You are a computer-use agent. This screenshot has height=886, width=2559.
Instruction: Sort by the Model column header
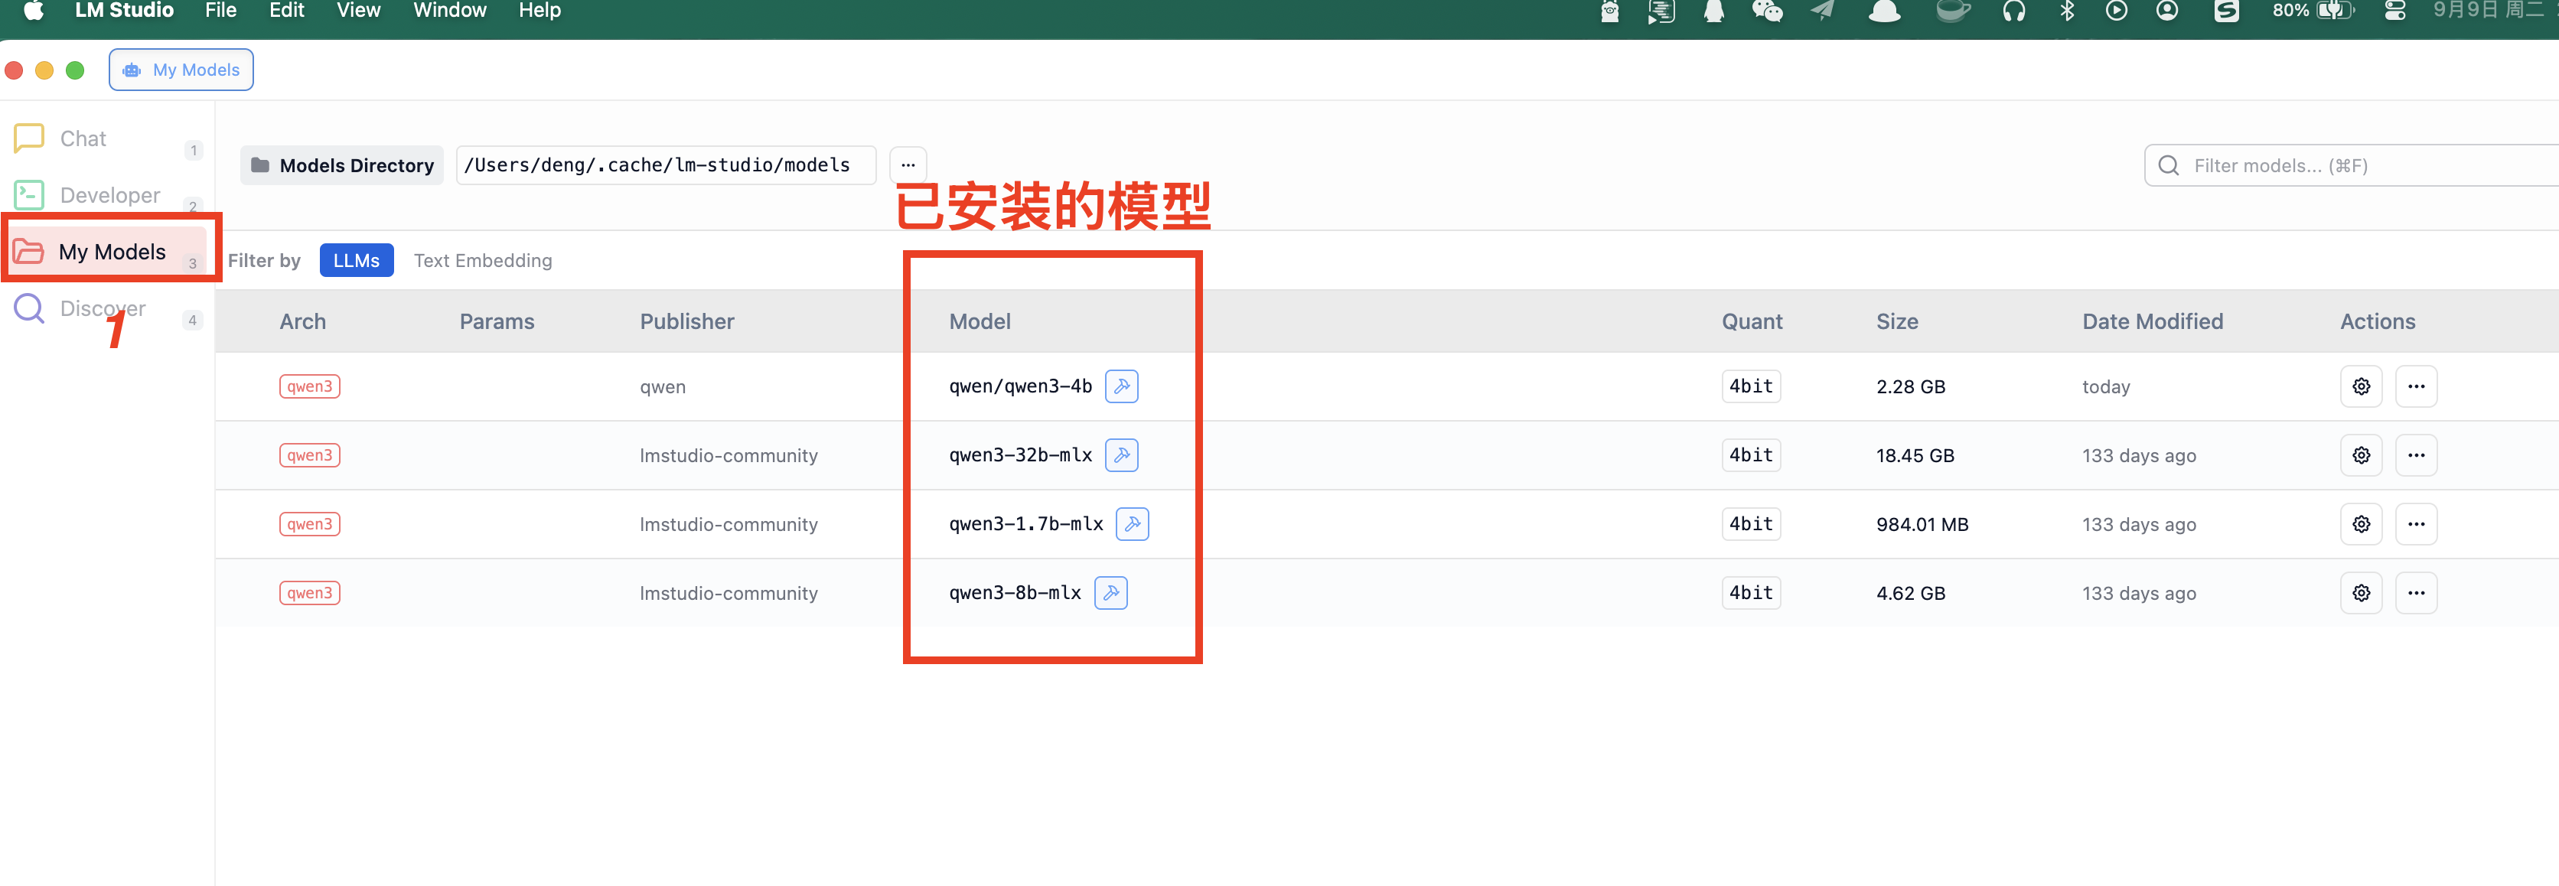pos(980,322)
